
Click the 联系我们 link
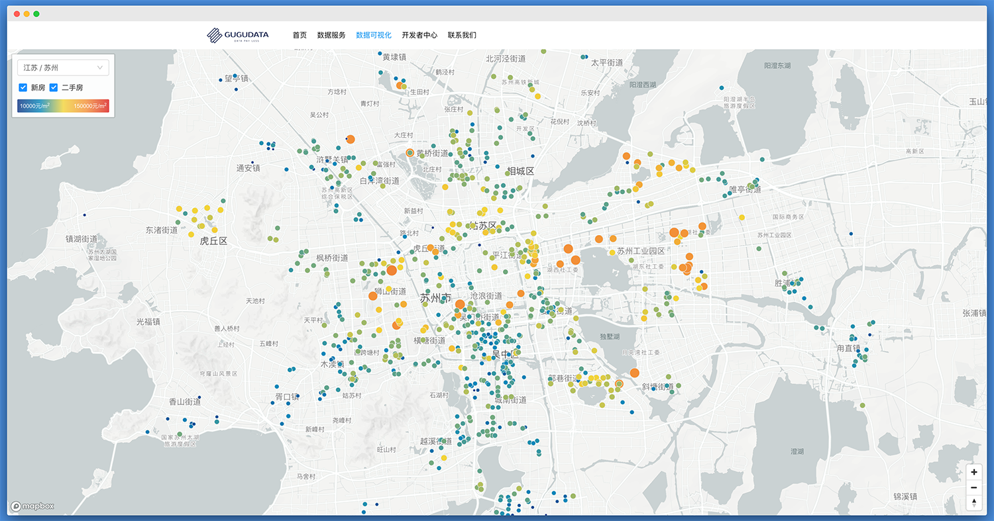[x=462, y=35]
